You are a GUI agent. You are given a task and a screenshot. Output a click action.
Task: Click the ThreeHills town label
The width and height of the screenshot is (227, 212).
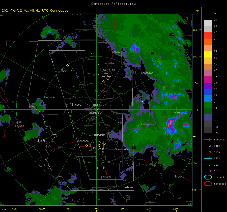tap(127, 110)
